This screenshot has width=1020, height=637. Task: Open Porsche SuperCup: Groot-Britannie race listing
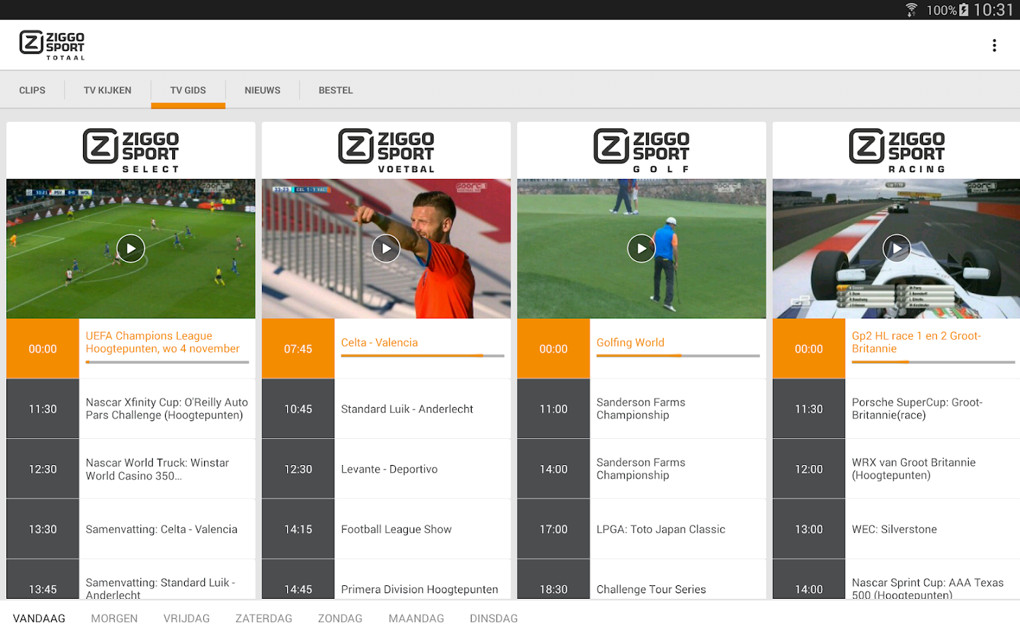(897, 408)
